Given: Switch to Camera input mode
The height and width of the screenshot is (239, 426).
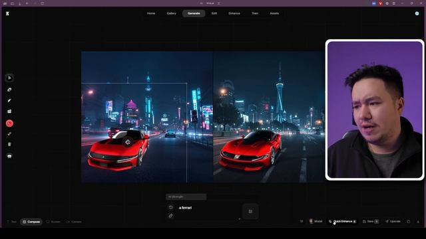Looking at the screenshot, I should pyautogui.click(x=74, y=222).
